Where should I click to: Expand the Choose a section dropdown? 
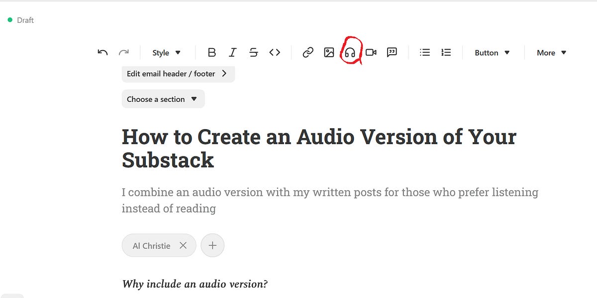click(x=163, y=99)
